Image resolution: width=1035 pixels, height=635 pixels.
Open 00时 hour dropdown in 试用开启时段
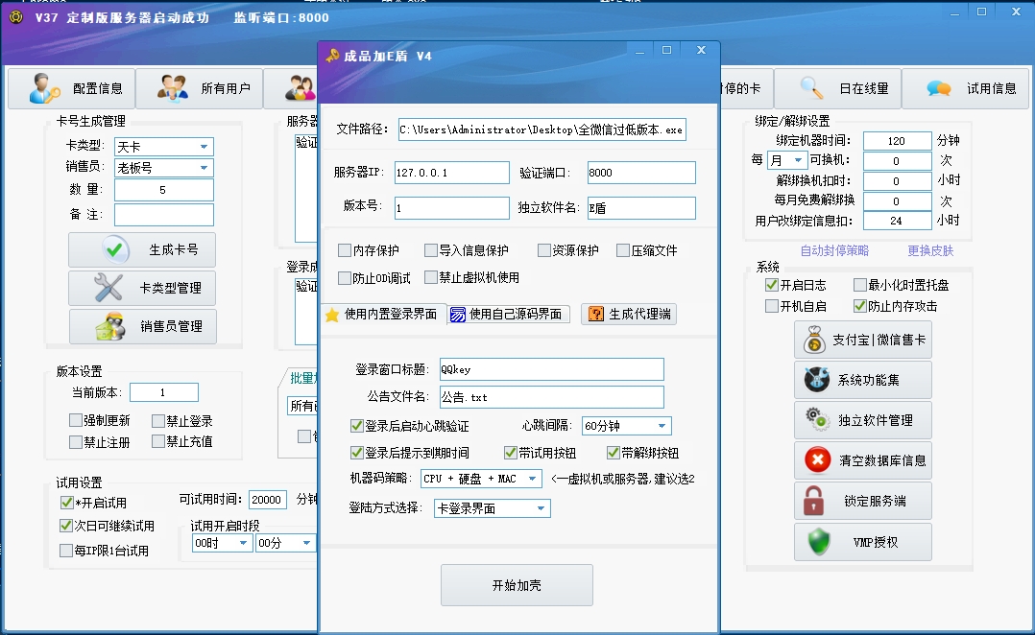tap(222, 543)
